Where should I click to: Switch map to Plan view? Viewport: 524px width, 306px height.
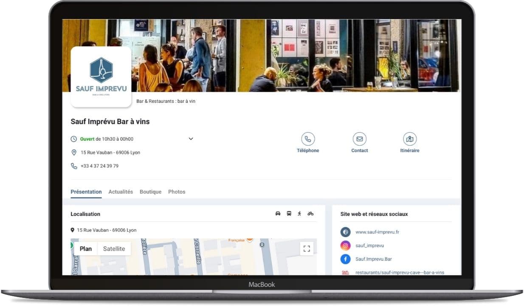point(86,249)
